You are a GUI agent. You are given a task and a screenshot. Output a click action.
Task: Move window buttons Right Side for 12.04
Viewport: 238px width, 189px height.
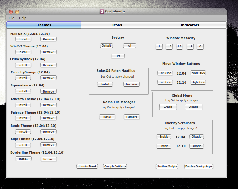click(x=198, y=73)
